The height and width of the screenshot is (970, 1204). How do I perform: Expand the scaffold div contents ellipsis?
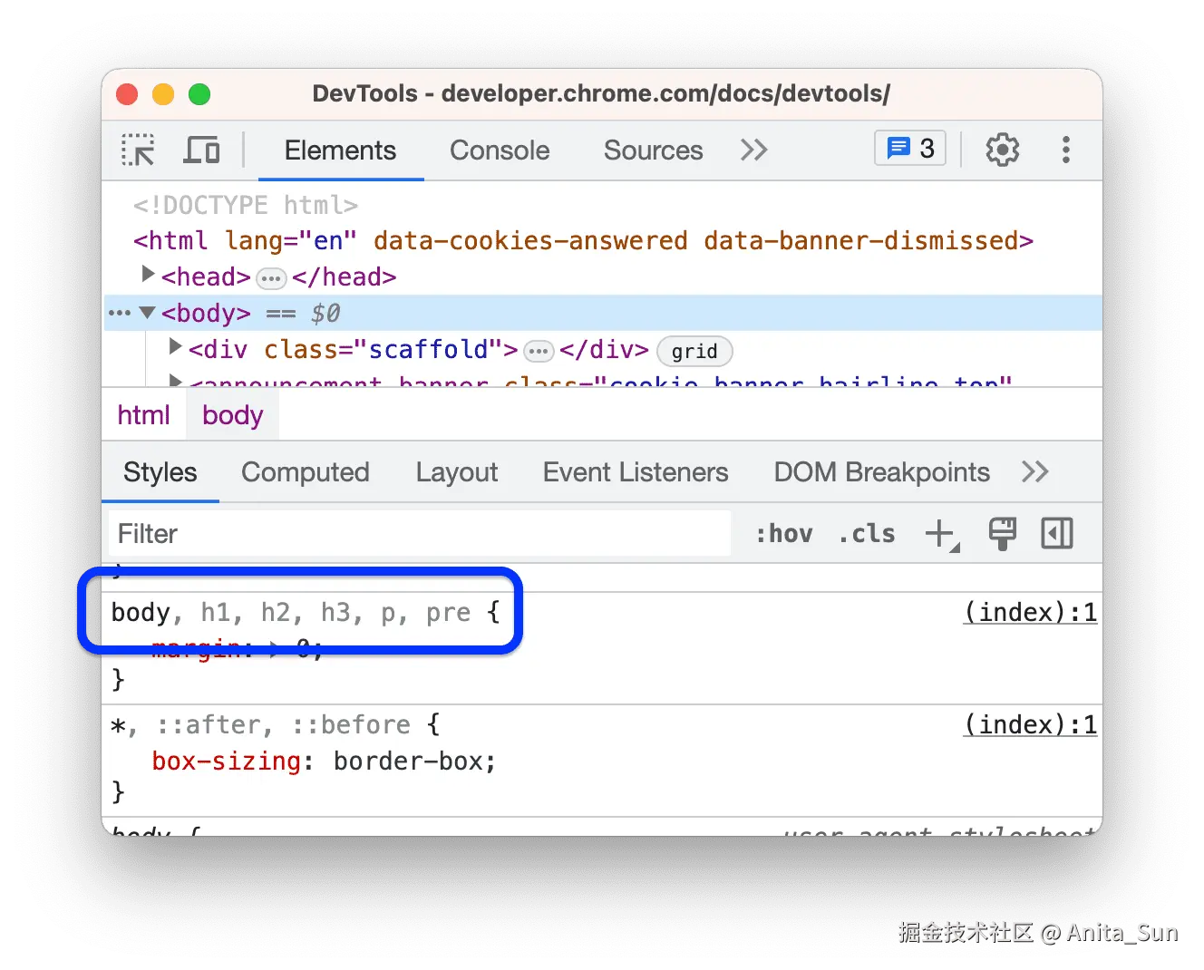539,351
